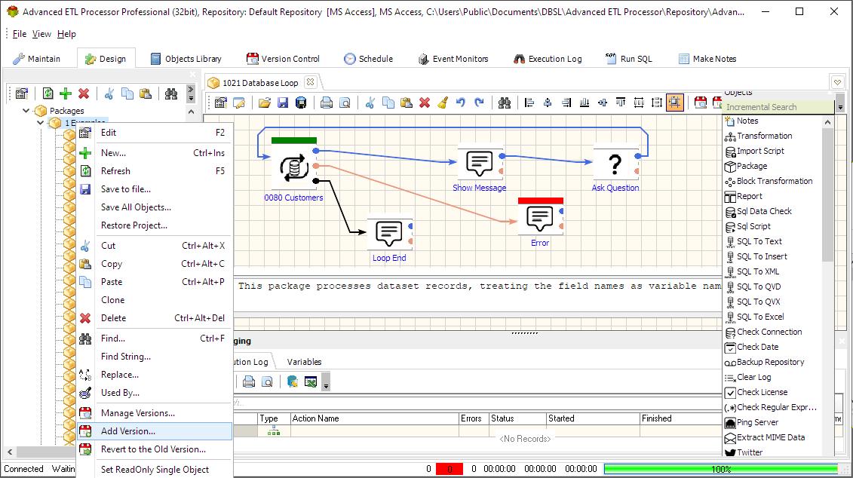The height and width of the screenshot is (478, 853).
Task: Open the File menu
Action: click(x=20, y=34)
